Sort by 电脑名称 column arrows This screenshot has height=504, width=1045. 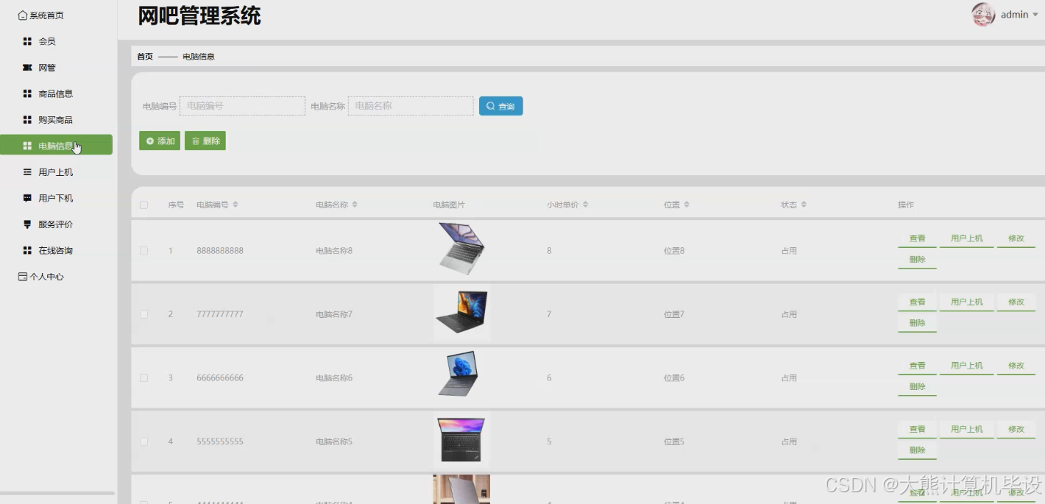click(355, 205)
